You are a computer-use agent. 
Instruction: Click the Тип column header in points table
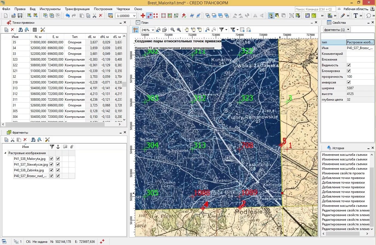(75, 37)
